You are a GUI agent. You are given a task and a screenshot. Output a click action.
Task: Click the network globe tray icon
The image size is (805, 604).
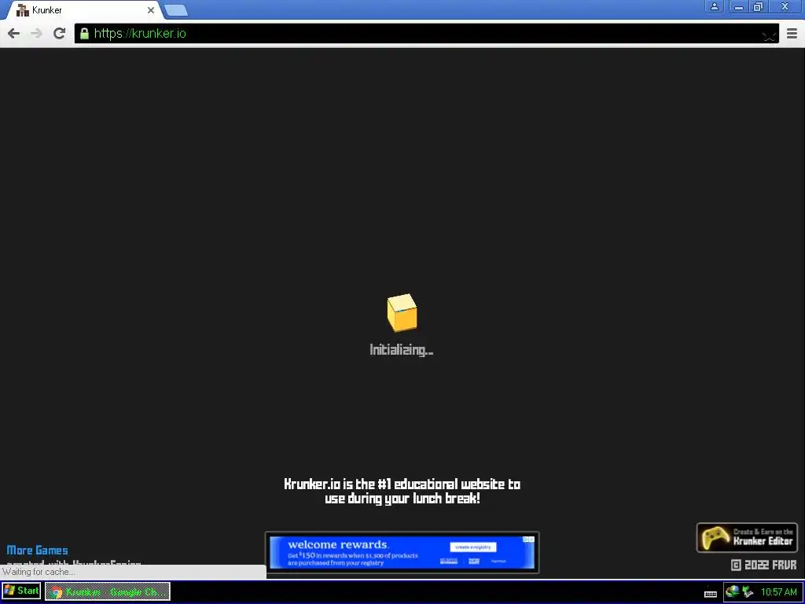click(x=733, y=591)
